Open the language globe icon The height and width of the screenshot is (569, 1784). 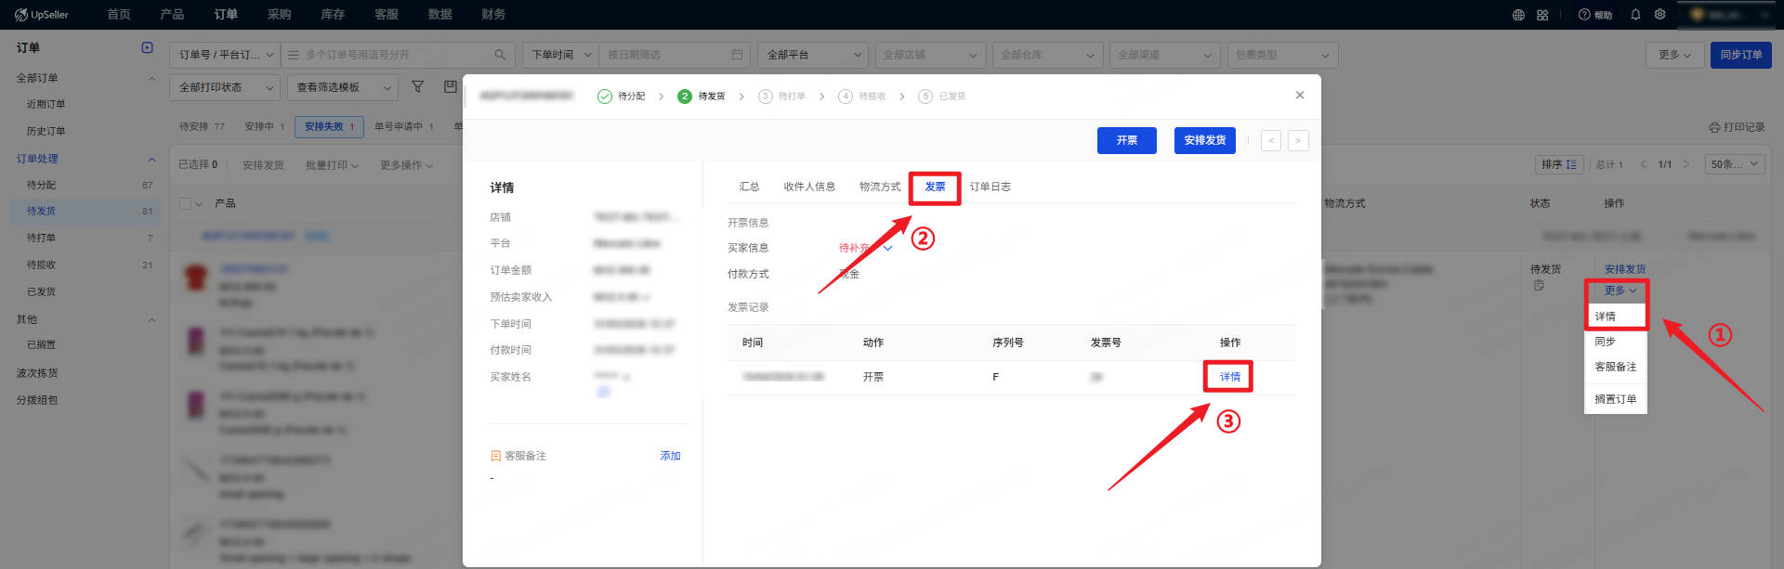point(1518,15)
